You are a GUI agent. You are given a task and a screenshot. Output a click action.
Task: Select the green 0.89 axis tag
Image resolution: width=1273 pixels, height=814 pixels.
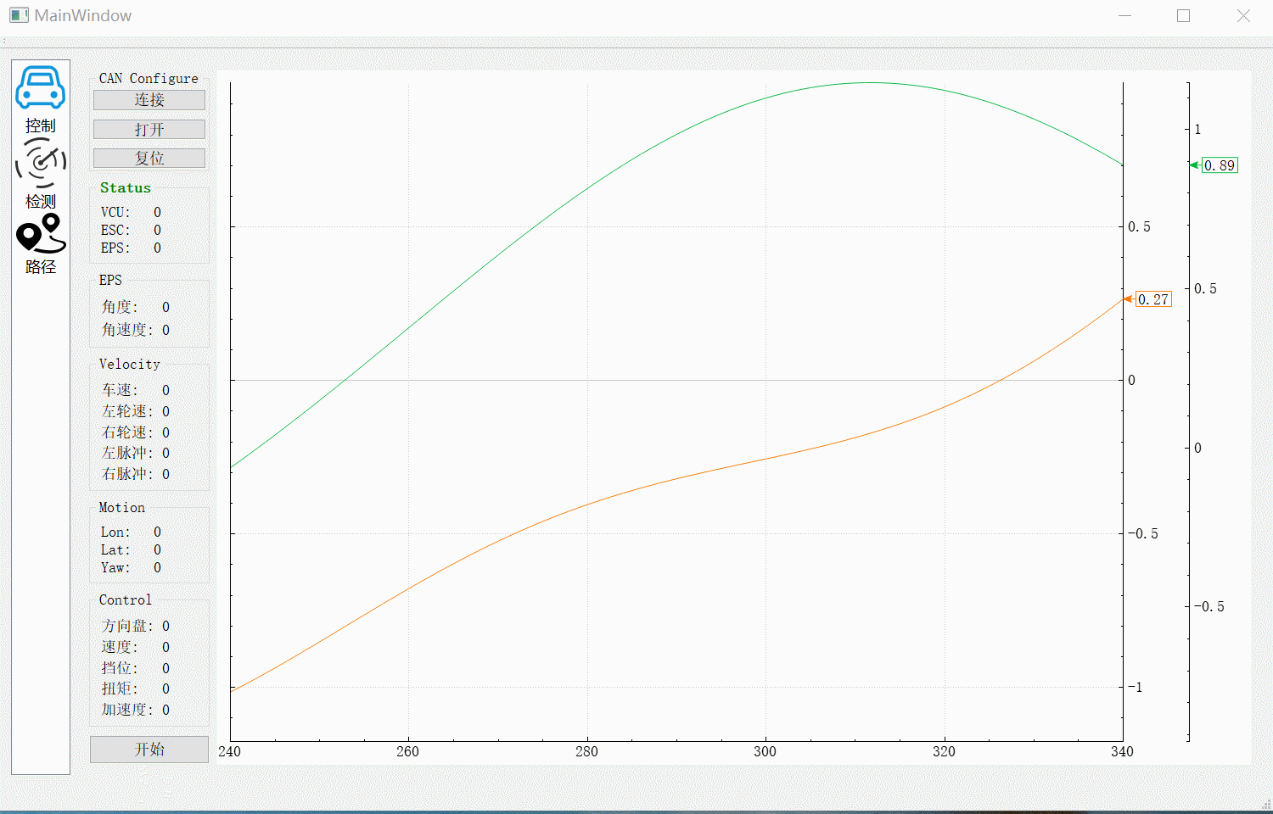pos(1220,165)
